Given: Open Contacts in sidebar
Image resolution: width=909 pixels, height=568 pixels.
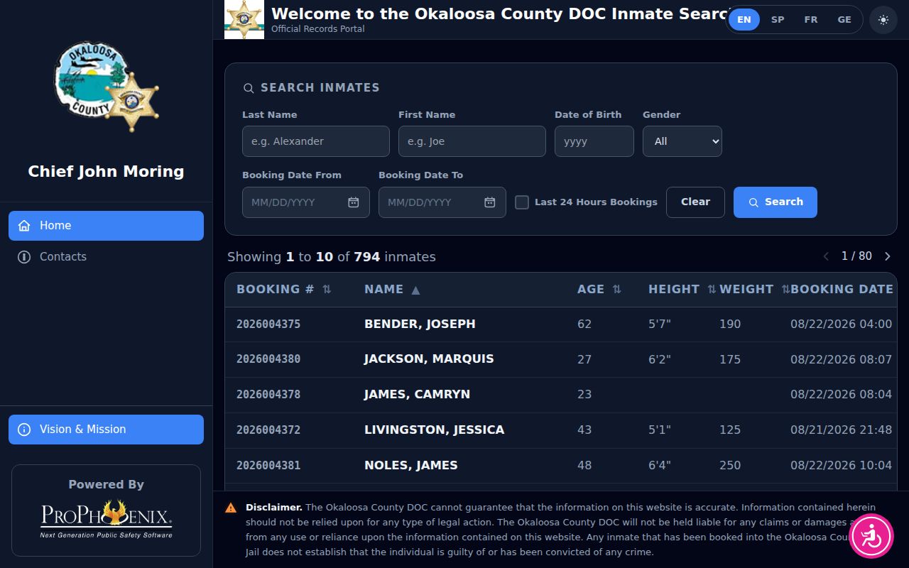Looking at the screenshot, I should coord(106,257).
